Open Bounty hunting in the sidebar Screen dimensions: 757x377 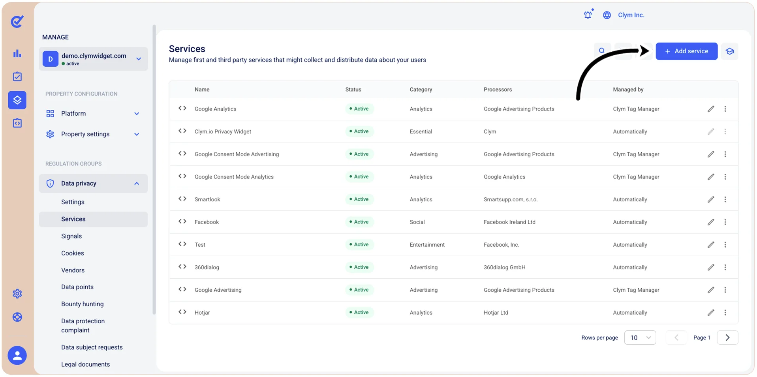click(83, 304)
